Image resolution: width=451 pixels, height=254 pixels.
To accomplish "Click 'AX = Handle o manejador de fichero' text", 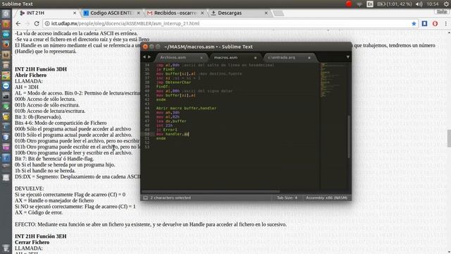I will coord(54,200).
